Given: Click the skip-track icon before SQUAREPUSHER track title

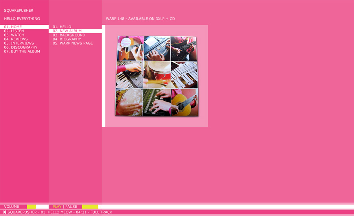Looking at the screenshot, I should [5, 212].
